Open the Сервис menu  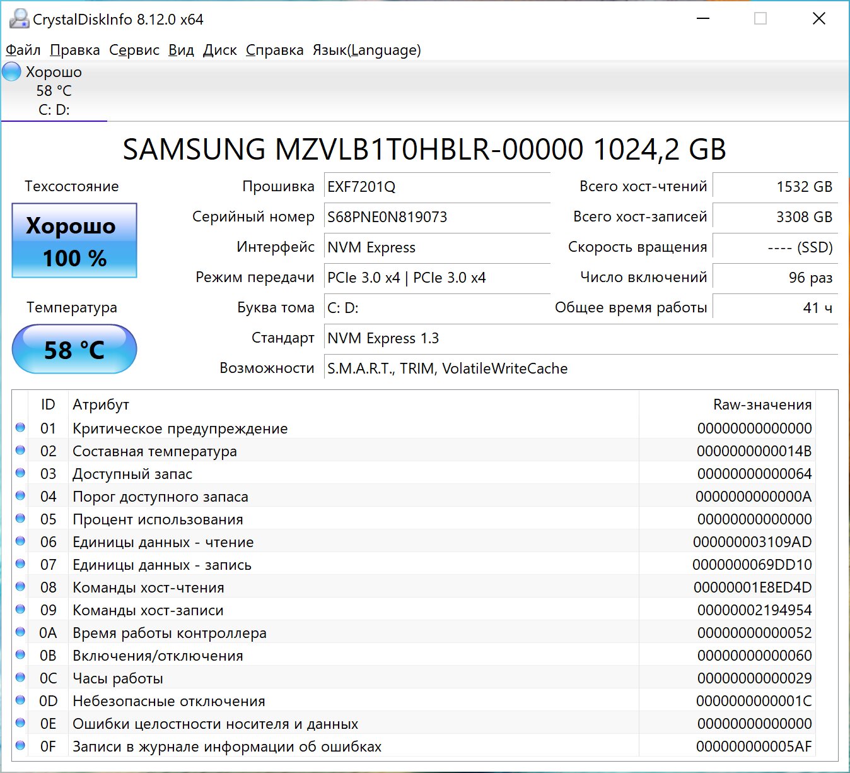(134, 50)
